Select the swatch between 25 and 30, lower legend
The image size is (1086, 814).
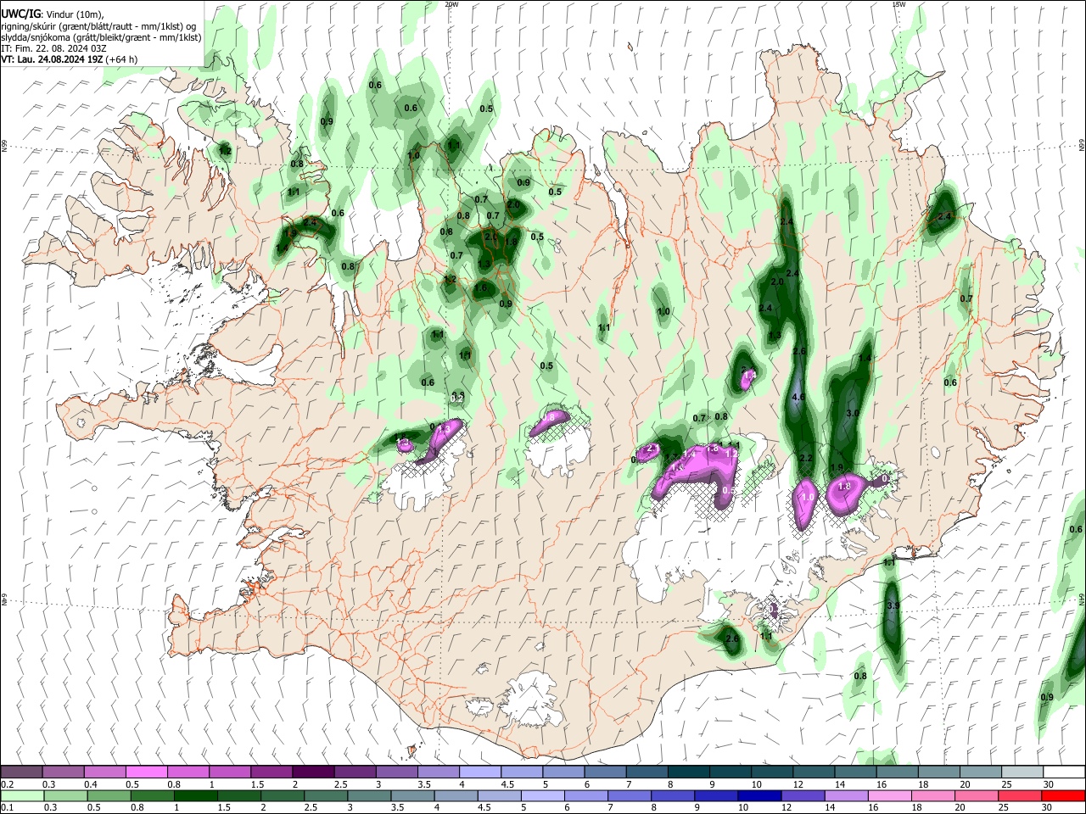pyautogui.click(x=1020, y=795)
